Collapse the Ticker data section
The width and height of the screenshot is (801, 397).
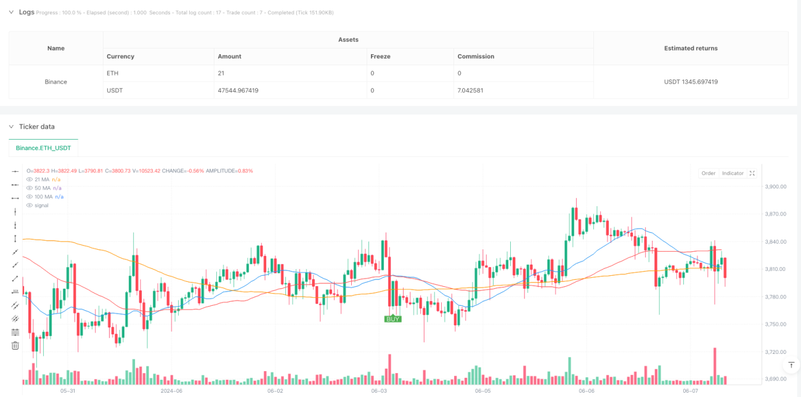pyautogui.click(x=11, y=126)
